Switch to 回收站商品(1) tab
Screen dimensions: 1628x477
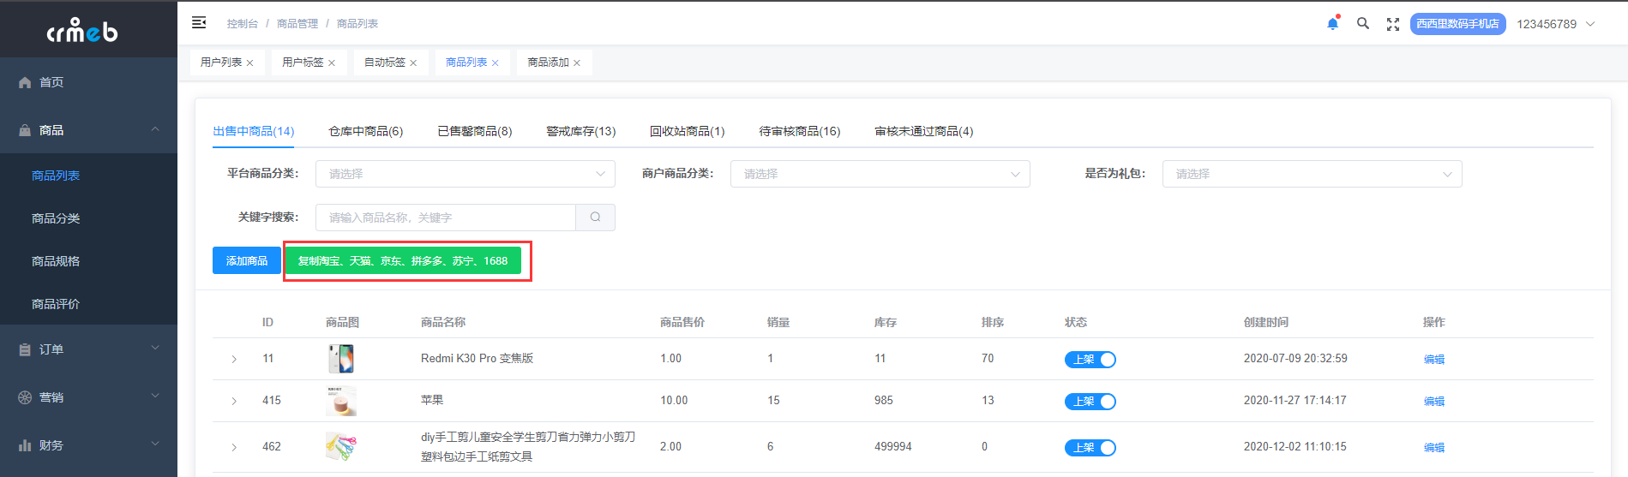(687, 131)
